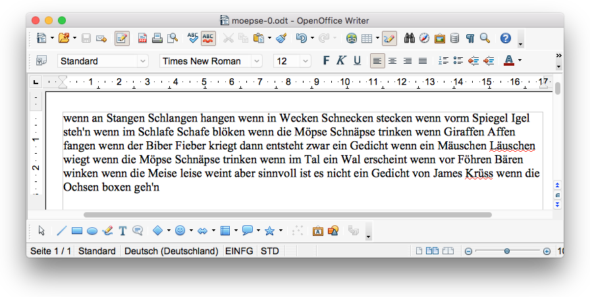The image size is (590, 297).
Task: Select the Ellipse drawing tool
Action: click(x=92, y=231)
